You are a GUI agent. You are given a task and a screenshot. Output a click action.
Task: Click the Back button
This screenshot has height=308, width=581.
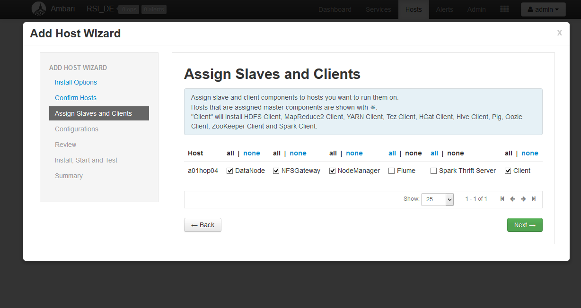pyautogui.click(x=202, y=224)
